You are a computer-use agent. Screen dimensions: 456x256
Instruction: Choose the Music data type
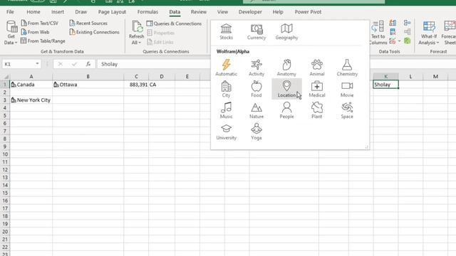coord(226,110)
